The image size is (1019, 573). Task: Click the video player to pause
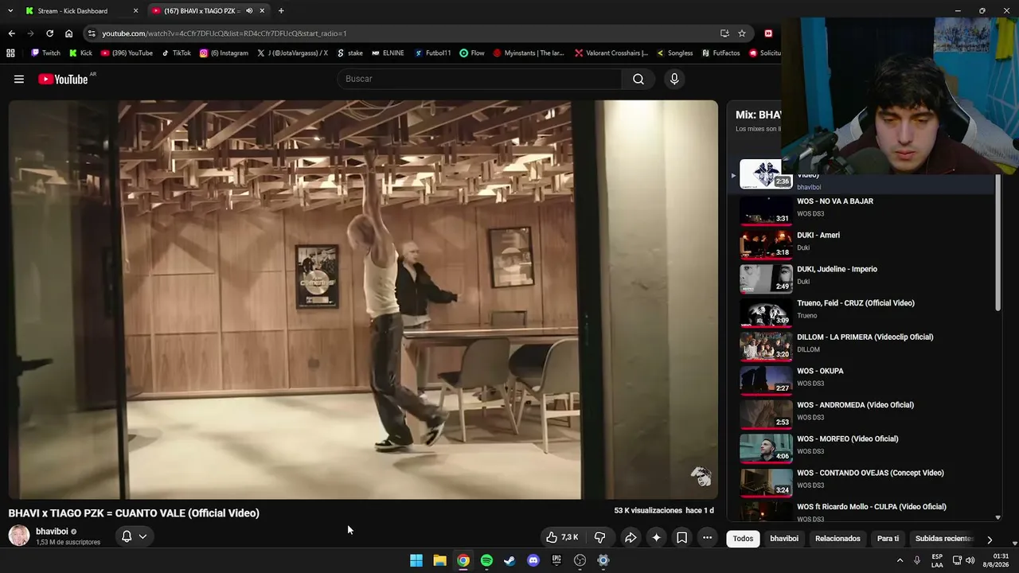point(363,299)
